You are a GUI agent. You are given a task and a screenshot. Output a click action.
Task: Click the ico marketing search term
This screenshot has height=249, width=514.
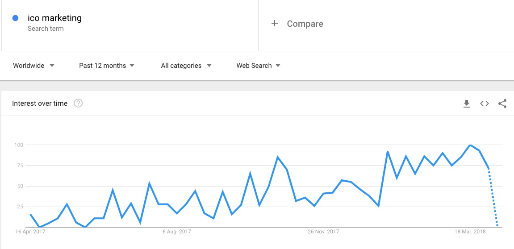click(x=54, y=18)
